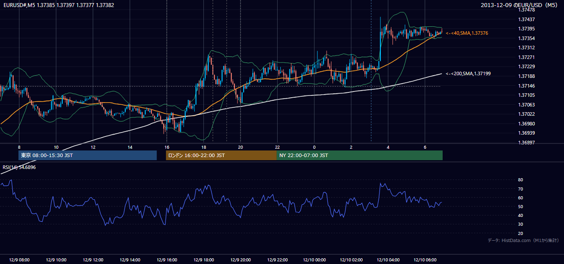Screen dimensions: 564x264
Task: Click hour label 2 under price chart
Action: pyautogui.click(x=351, y=147)
